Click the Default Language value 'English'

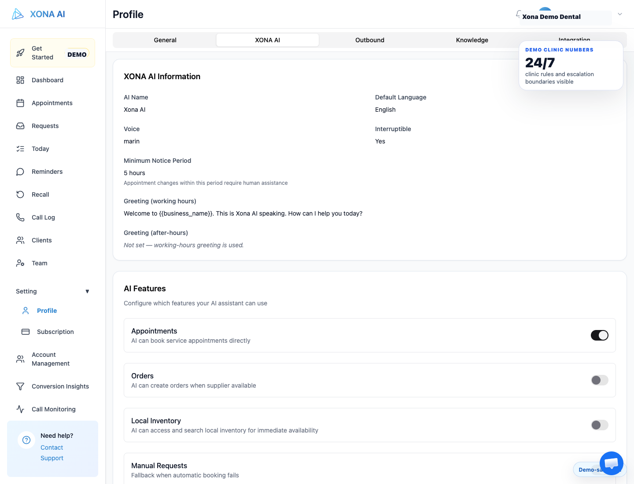pos(385,110)
